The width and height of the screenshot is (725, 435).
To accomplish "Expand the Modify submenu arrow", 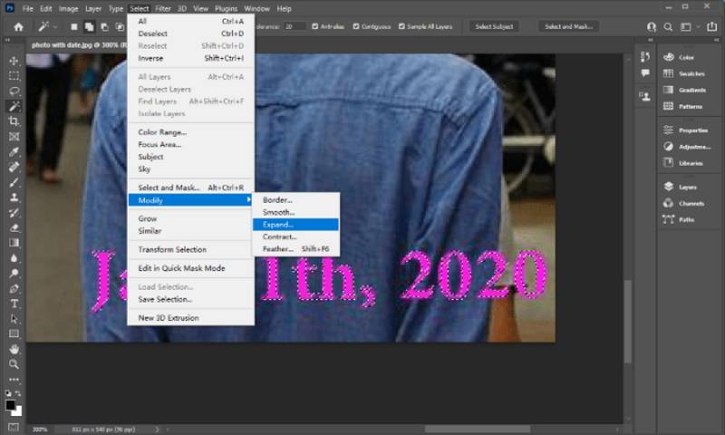I will tap(248, 199).
